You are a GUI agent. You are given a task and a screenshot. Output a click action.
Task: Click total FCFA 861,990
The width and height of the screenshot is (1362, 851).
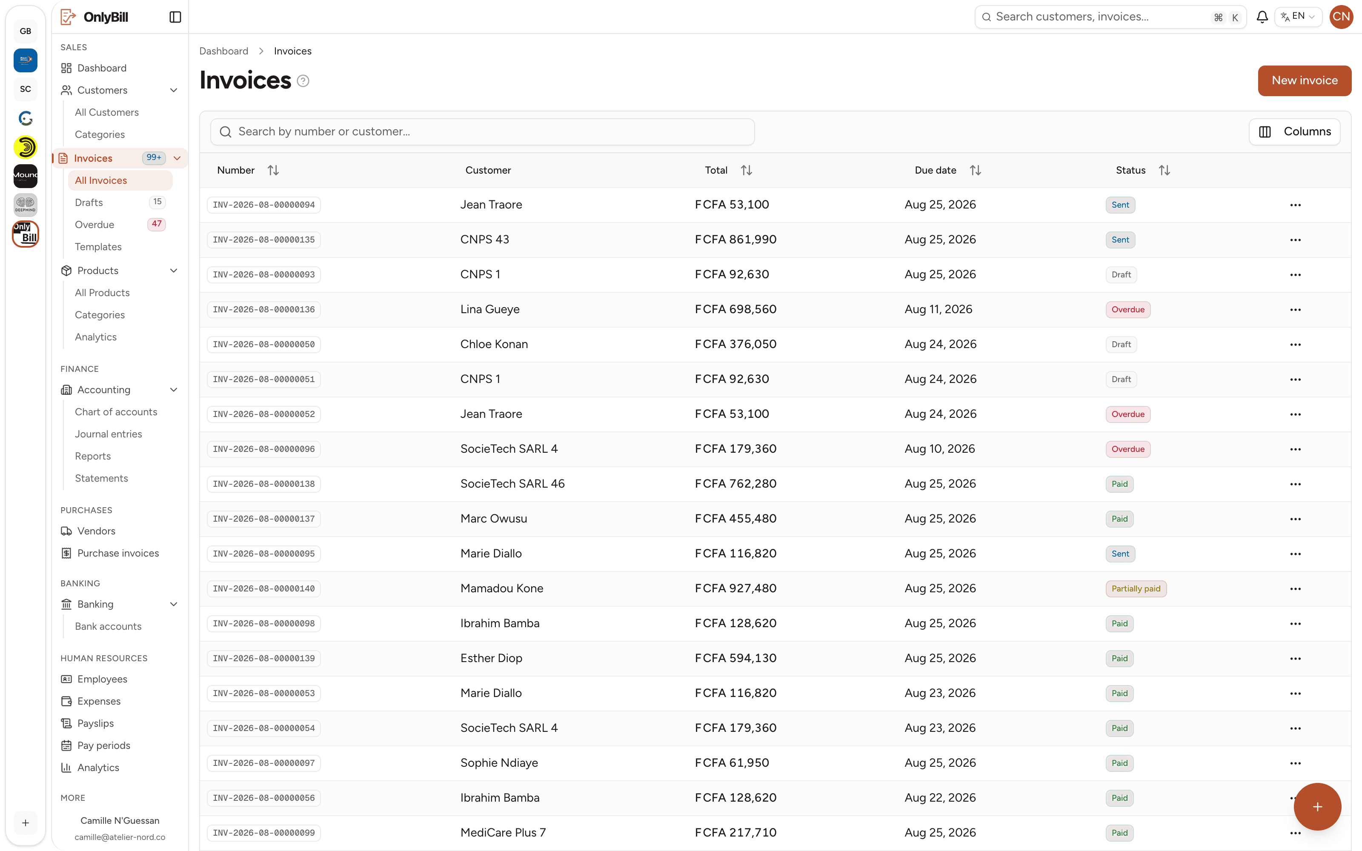[x=735, y=240]
